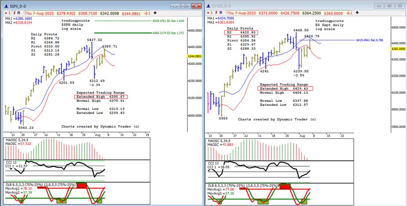Maximize the $SPX_D-D chart window
The image size is (407, 206).
point(186,6)
